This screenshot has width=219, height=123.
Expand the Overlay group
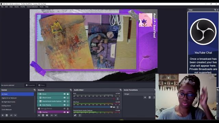38,112
